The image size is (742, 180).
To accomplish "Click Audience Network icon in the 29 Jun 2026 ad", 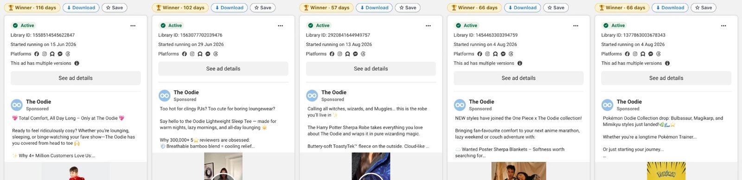I will (x=200, y=54).
